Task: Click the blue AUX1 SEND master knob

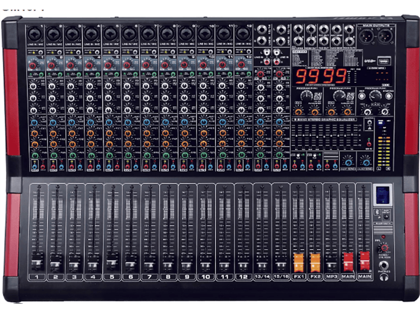Action: pyautogui.click(x=348, y=162)
